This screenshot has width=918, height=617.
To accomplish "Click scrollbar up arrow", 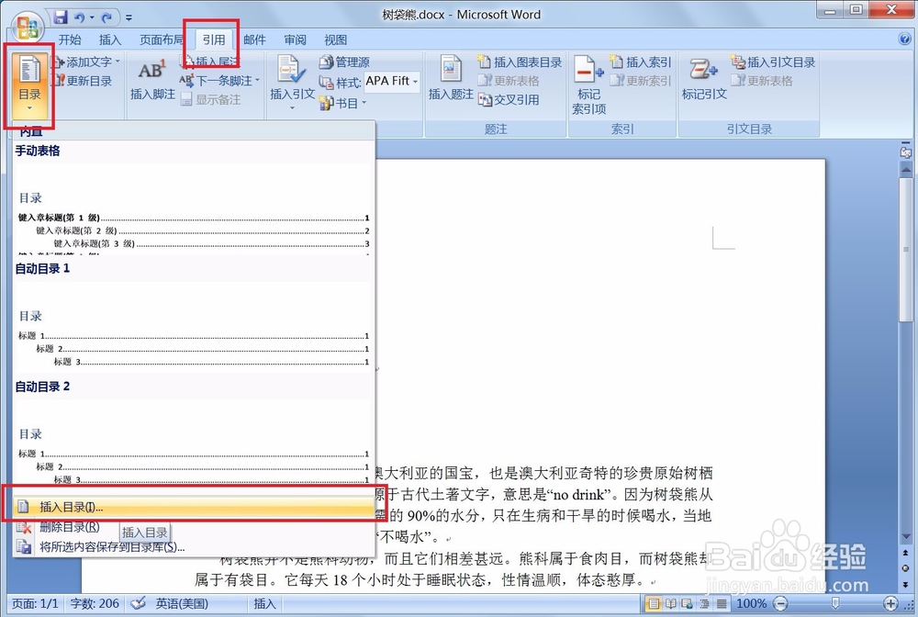I will coord(906,170).
